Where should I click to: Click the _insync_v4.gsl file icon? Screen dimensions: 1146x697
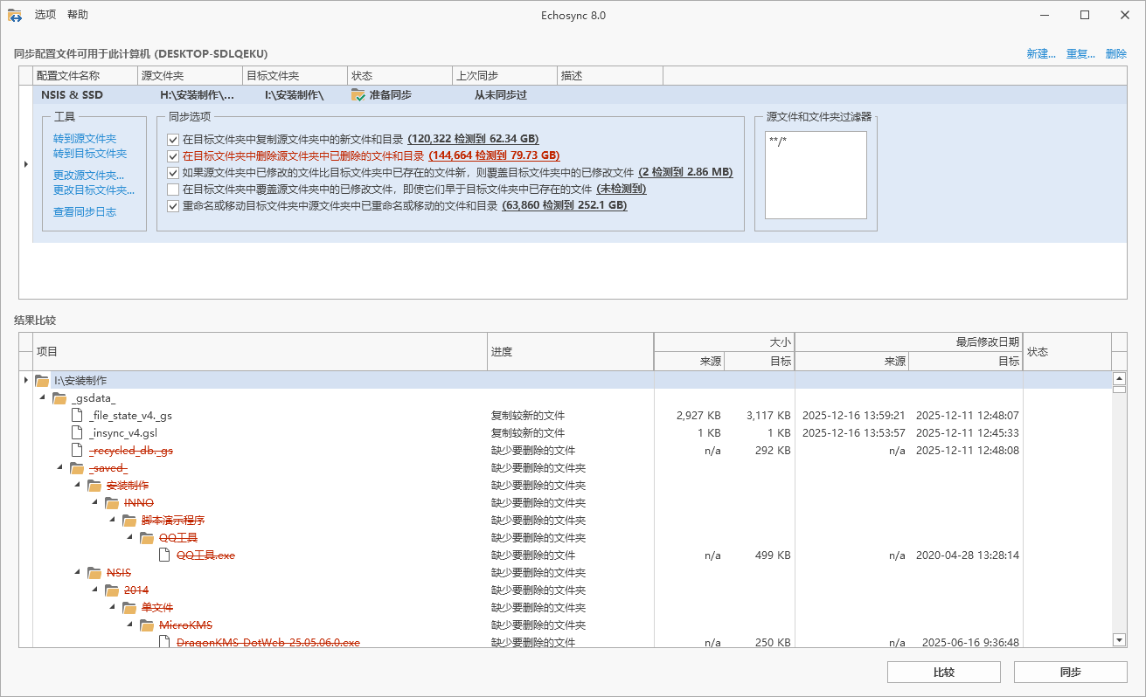point(75,432)
